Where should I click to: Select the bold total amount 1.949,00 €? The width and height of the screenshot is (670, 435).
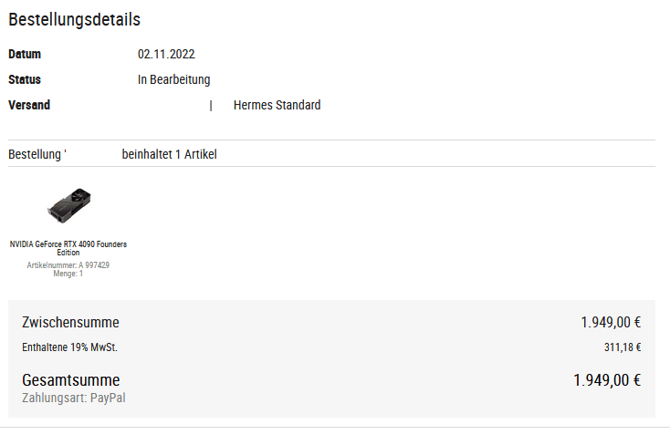coord(607,380)
